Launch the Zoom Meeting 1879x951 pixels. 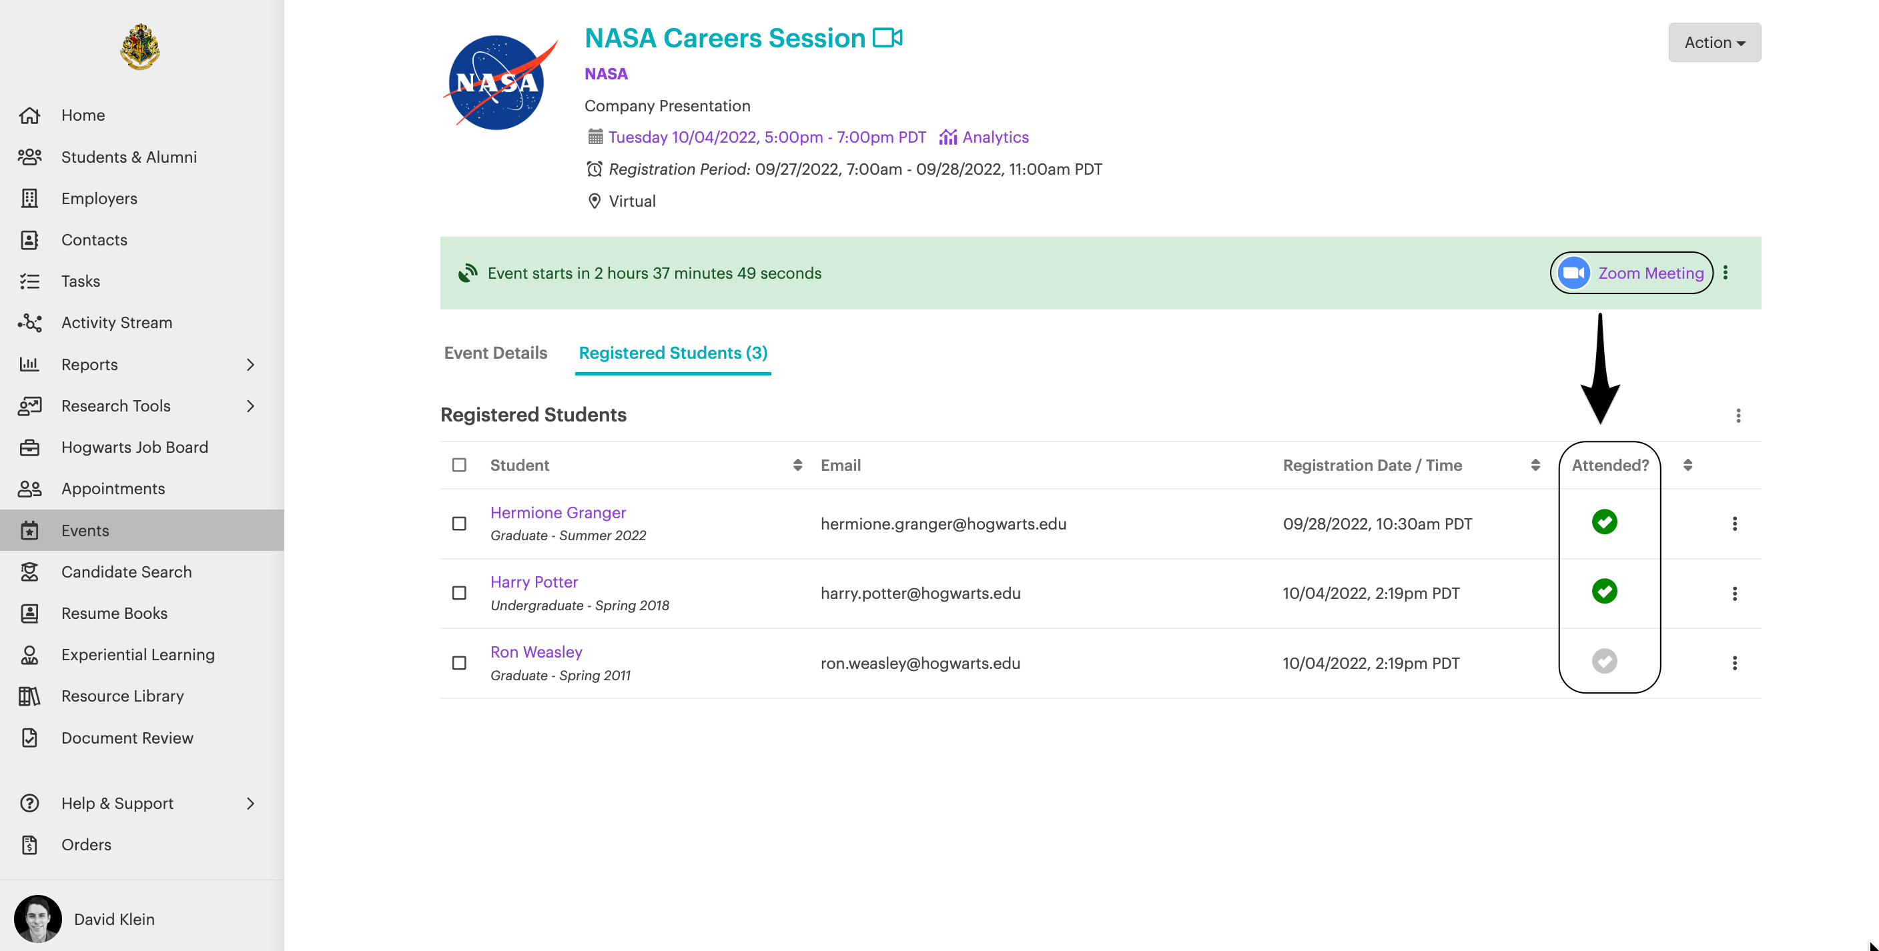pyautogui.click(x=1631, y=273)
